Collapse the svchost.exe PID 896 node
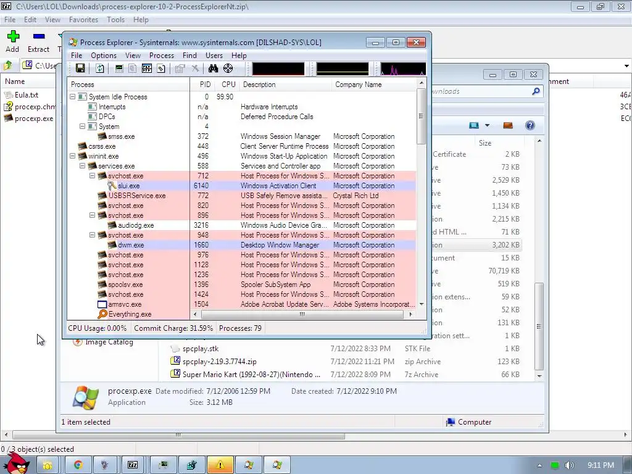The width and height of the screenshot is (632, 474). coord(93,215)
